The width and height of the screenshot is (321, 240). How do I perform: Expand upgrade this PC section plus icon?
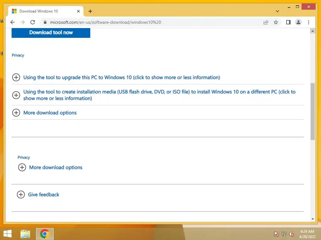[16, 77]
